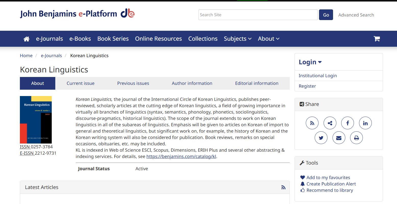
Task: Click the Journal Status label
Action: point(94,169)
